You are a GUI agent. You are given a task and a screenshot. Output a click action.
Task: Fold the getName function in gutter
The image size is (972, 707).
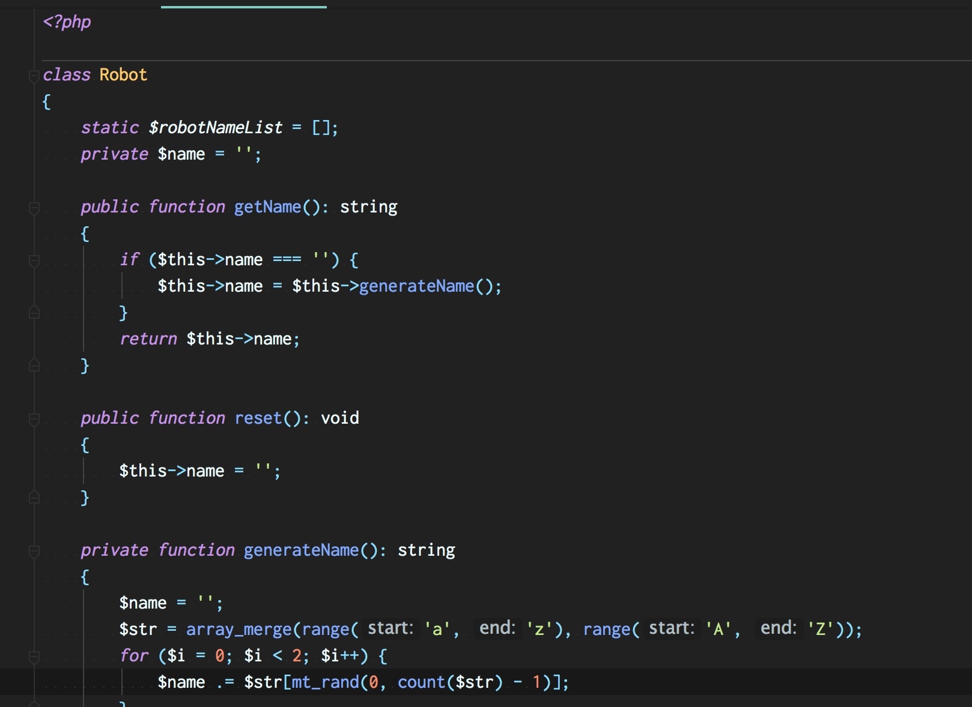34,208
